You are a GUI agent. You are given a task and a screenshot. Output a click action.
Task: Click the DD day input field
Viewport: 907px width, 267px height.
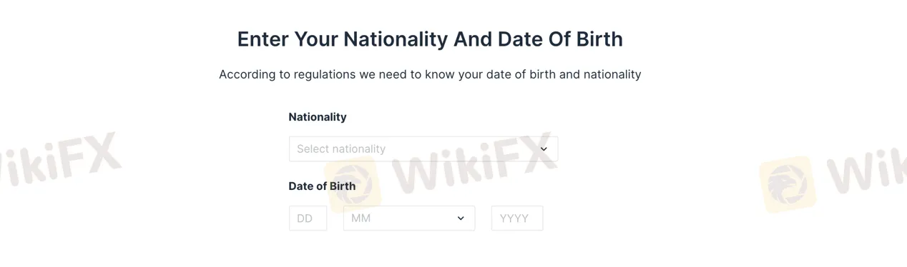click(x=308, y=218)
